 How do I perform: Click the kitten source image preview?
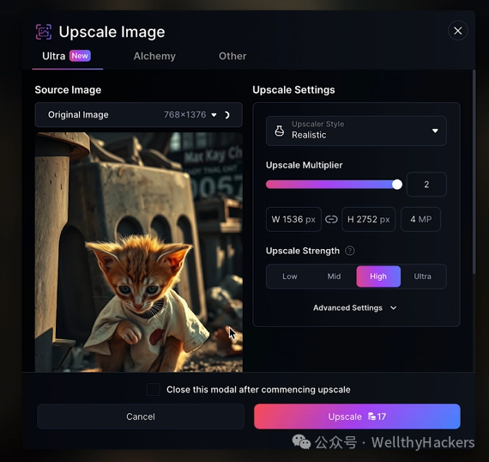click(139, 252)
